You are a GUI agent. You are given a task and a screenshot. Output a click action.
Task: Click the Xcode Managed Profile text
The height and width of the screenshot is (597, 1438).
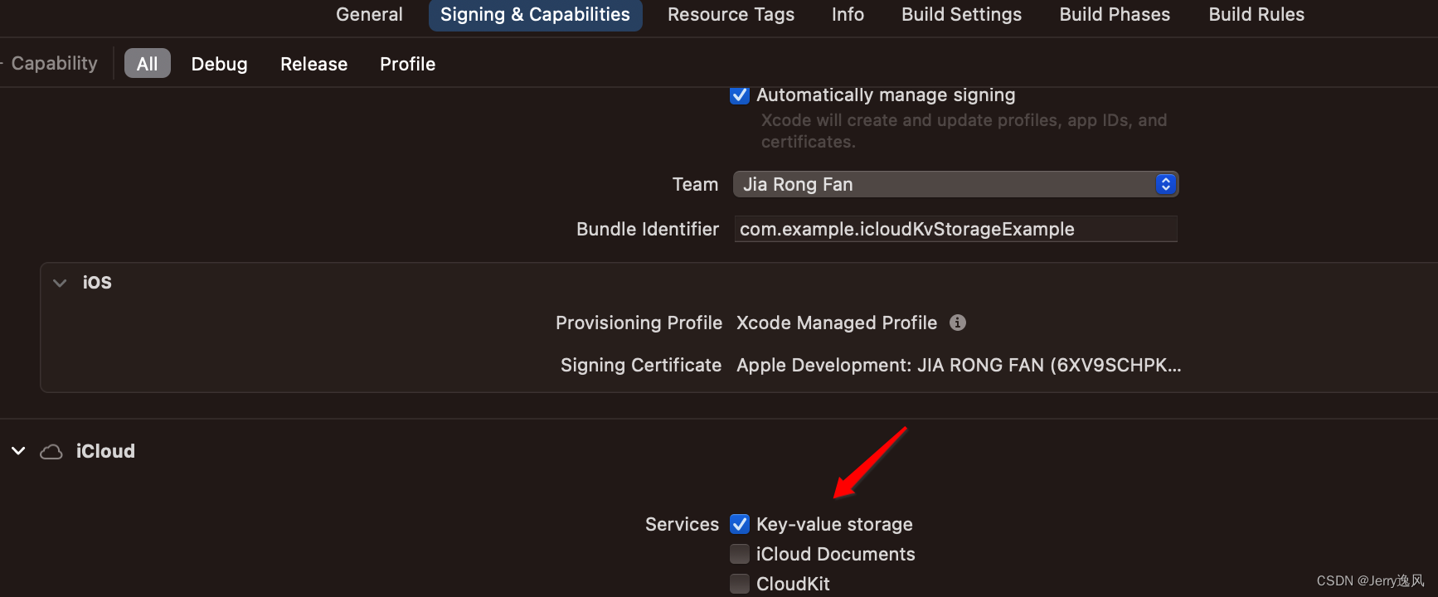point(837,323)
